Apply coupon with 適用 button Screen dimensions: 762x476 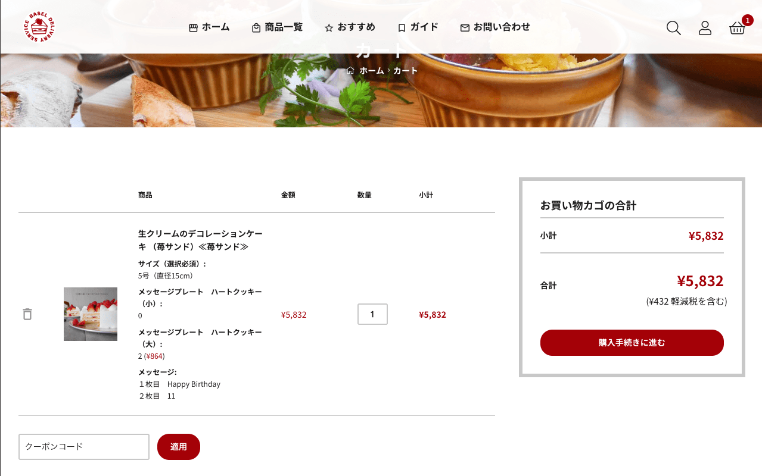point(179,447)
